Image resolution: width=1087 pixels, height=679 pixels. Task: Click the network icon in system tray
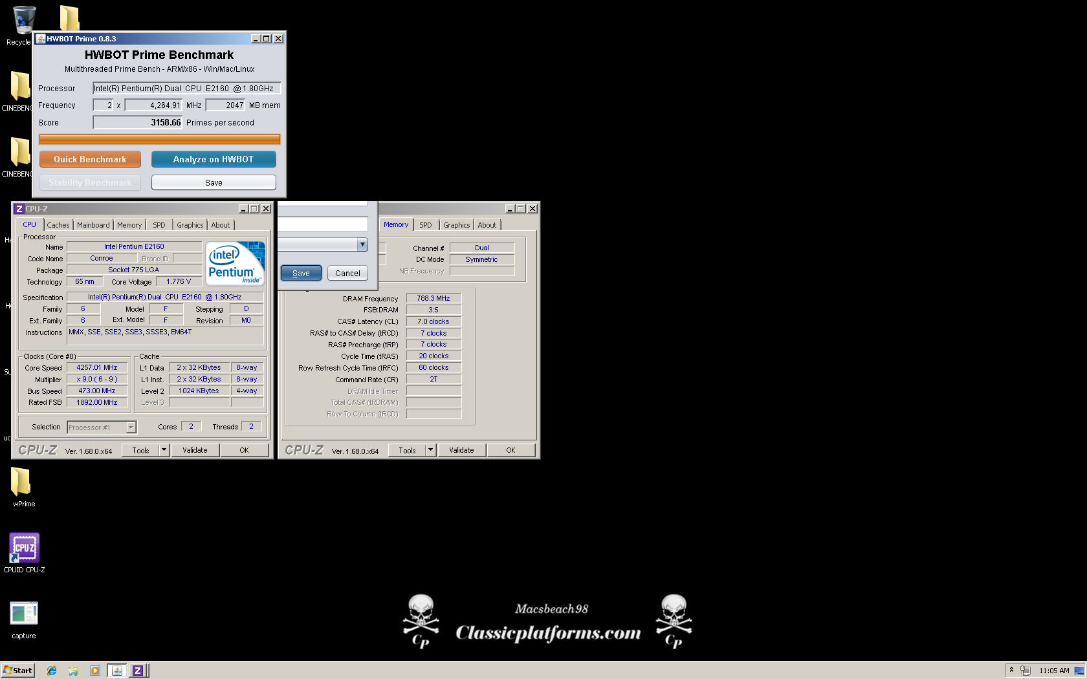[x=1026, y=671]
